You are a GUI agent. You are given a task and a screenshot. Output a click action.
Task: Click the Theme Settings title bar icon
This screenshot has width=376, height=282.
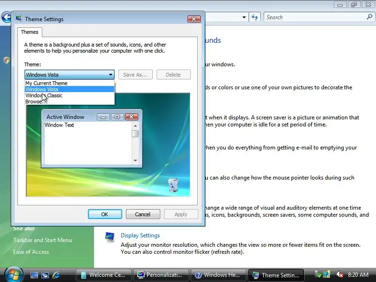(19, 19)
